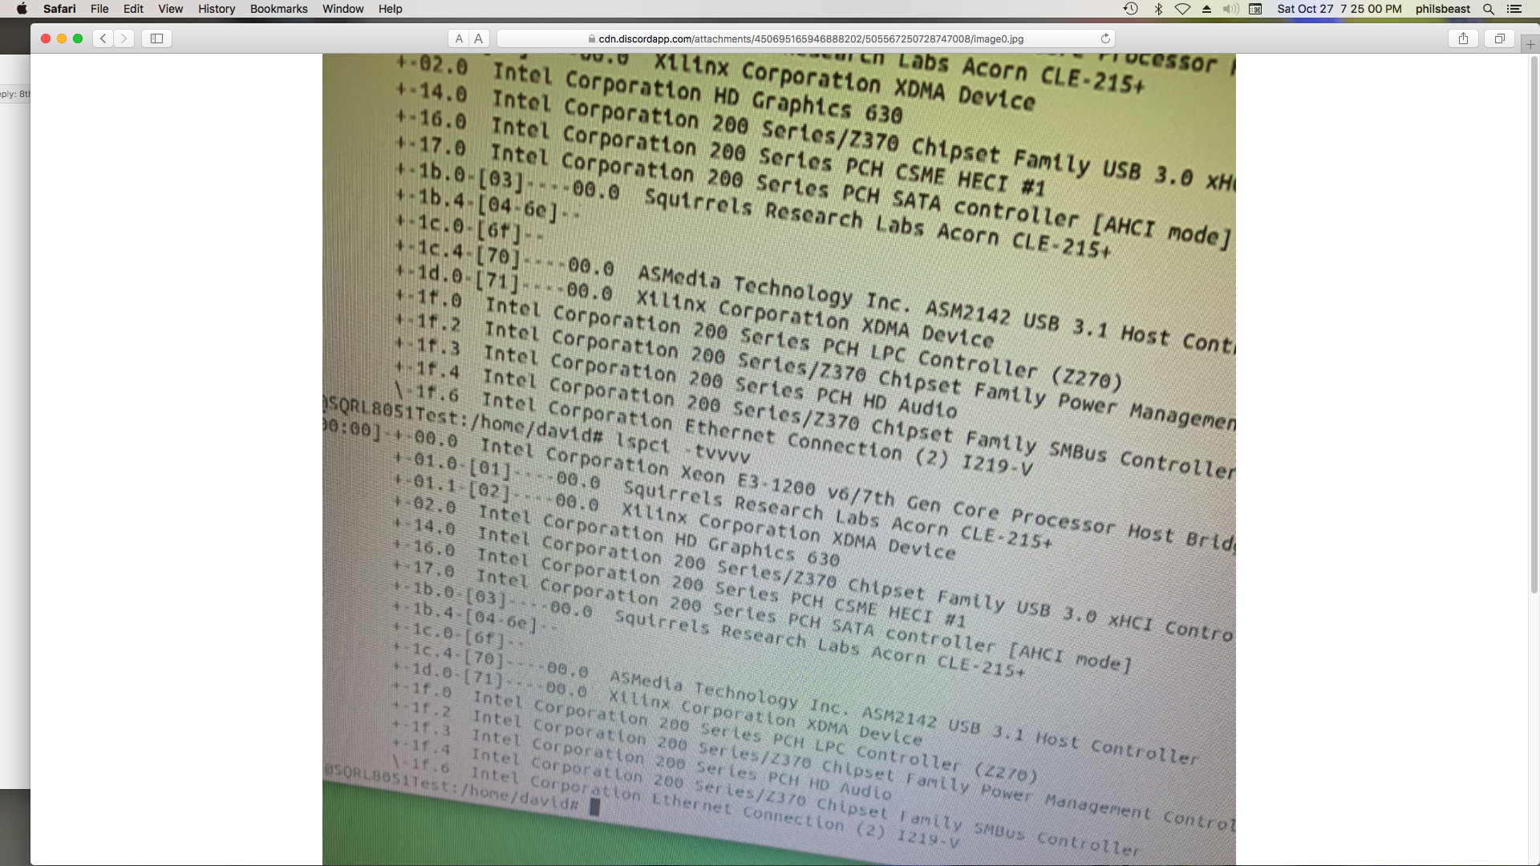Open the File menu
The height and width of the screenshot is (866, 1540).
click(99, 9)
